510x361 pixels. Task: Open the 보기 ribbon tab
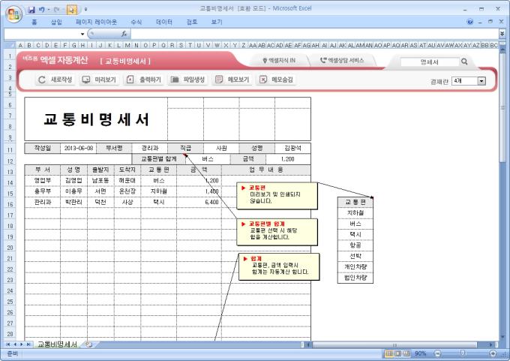217,22
